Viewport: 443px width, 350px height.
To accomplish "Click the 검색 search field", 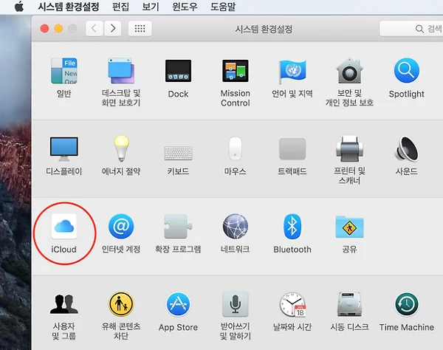I will (411, 29).
